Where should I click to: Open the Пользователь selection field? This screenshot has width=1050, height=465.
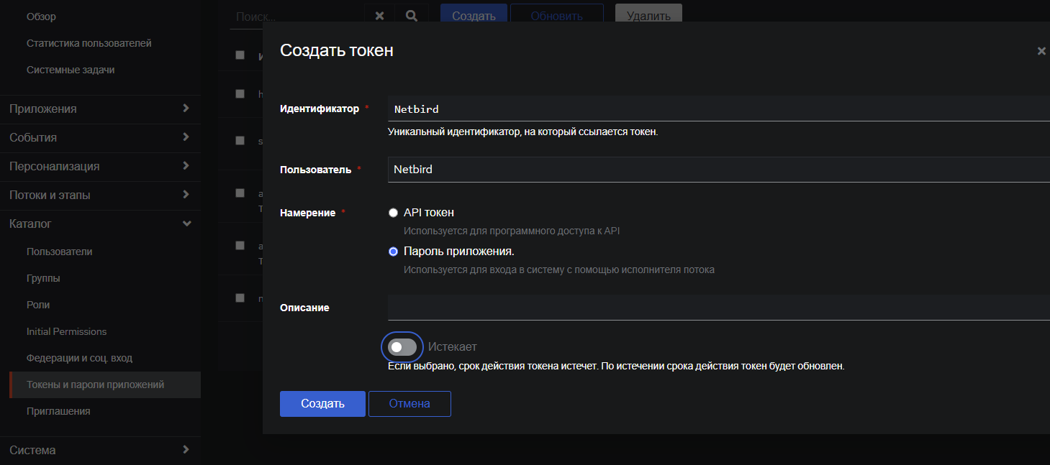point(718,170)
